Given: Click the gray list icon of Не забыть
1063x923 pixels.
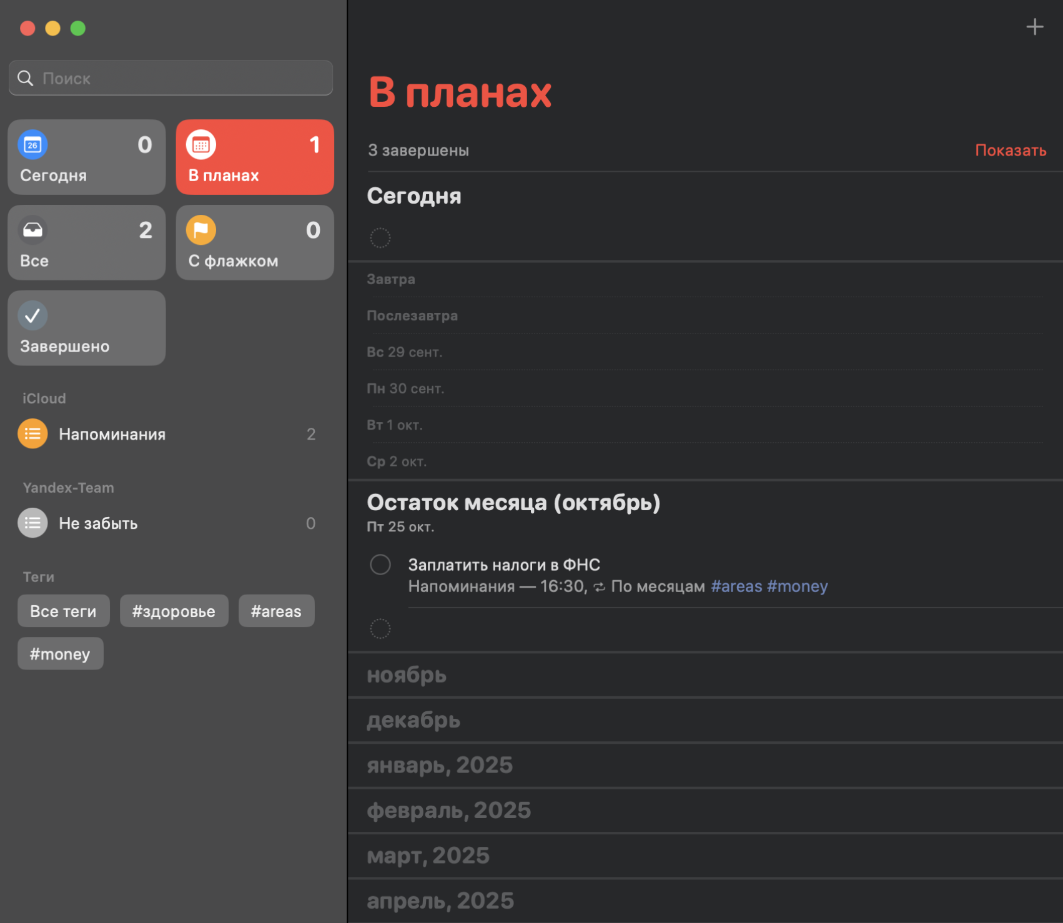Looking at the screenshot, I should pos(32,523).
